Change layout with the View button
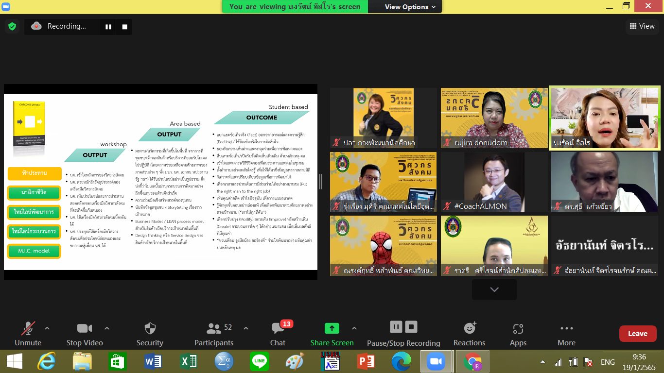Screen dimensions: 664x373 coord(642,26)
